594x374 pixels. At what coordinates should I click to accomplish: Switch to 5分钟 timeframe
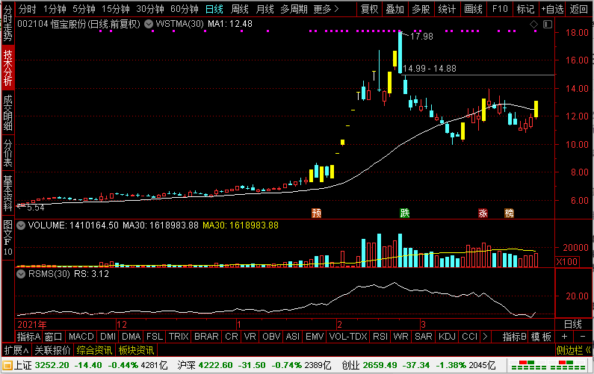(x=84, y=9)
